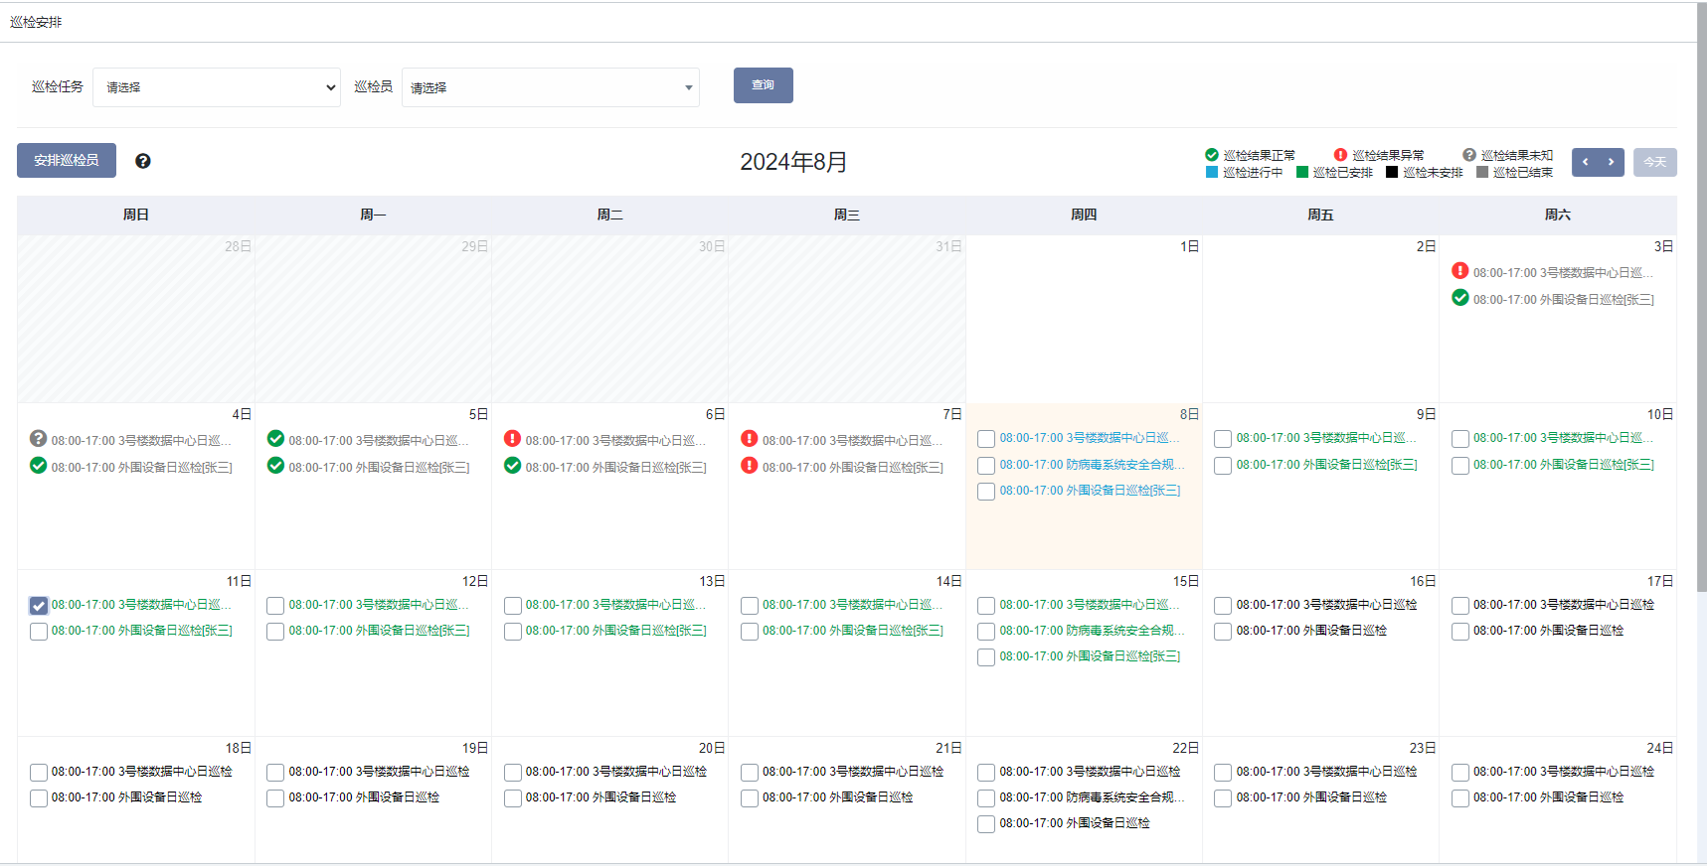The height and width of the screenshot is (866, 1707).
Task: Click red abnormal icon on August 6
Action: 512,439
